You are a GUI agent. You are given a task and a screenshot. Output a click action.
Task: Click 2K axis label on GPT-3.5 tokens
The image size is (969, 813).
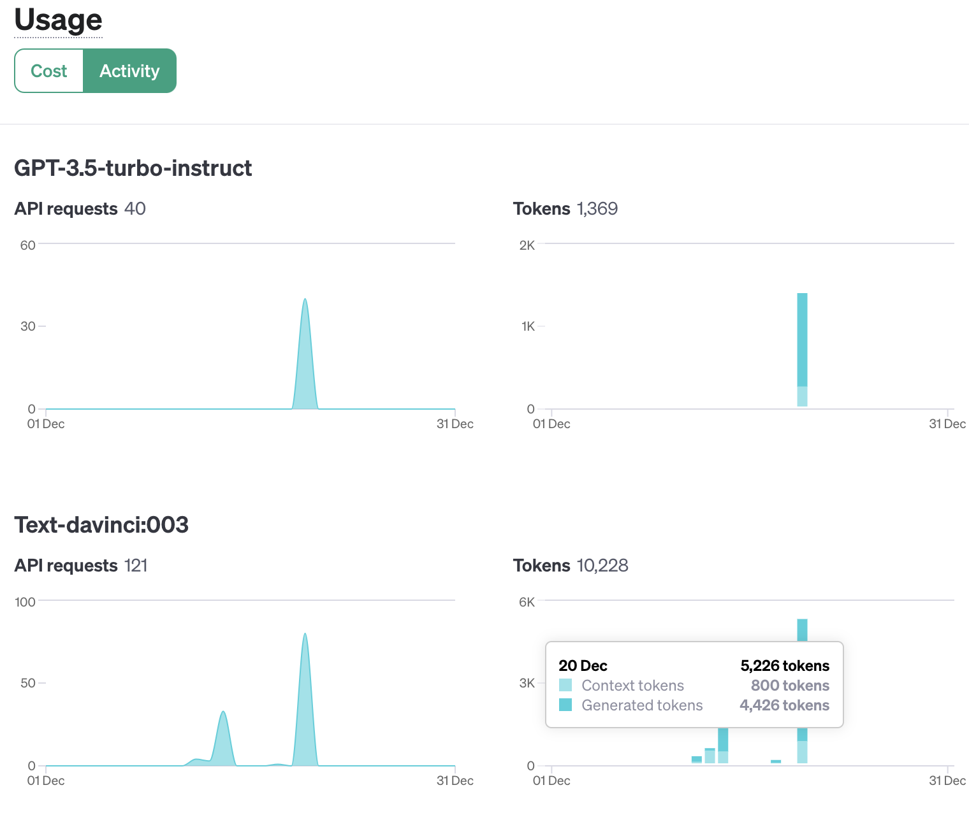click(527, 245)
